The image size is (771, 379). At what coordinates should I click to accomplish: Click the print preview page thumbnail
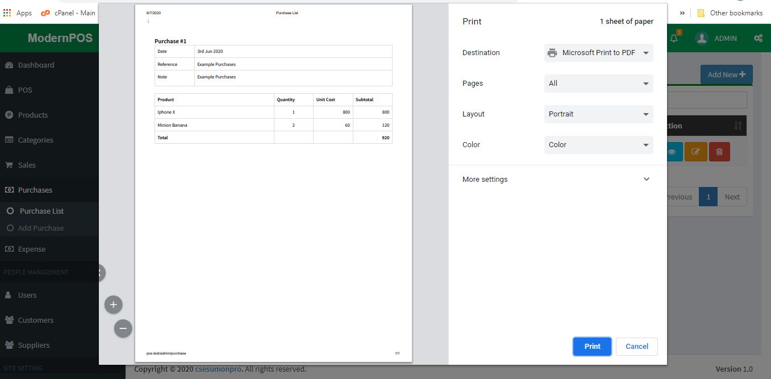pyautogui.click(x=273, y=183)
